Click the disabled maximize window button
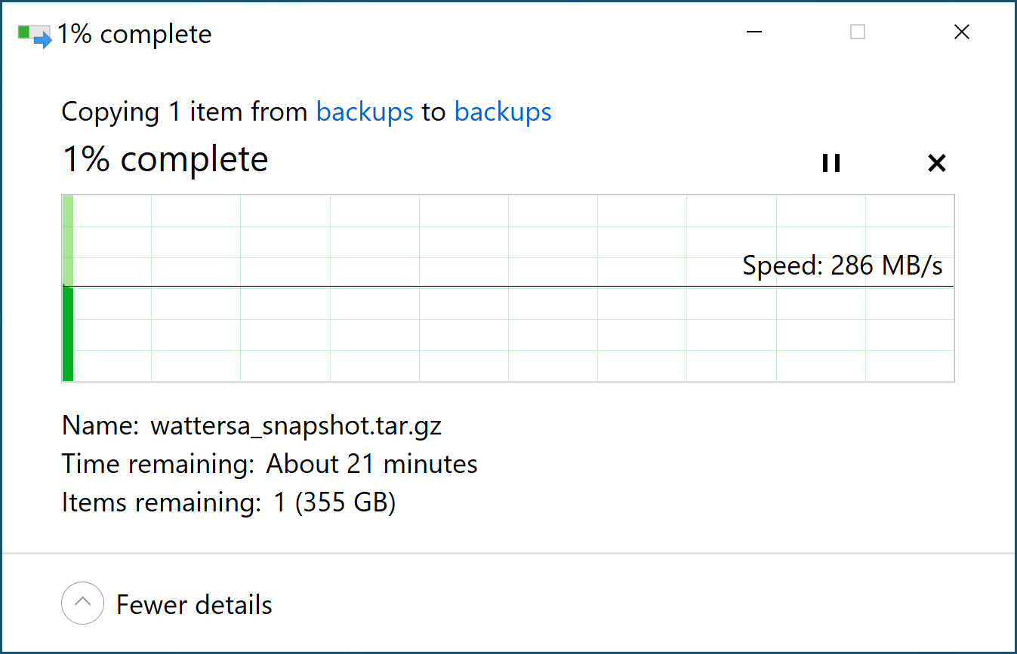The width and height of the screenshot is (1017, 654). pyautogui.click(x=857, y=32)
